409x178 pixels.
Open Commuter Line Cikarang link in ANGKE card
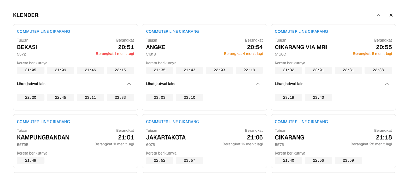click(x=172, y=32)
